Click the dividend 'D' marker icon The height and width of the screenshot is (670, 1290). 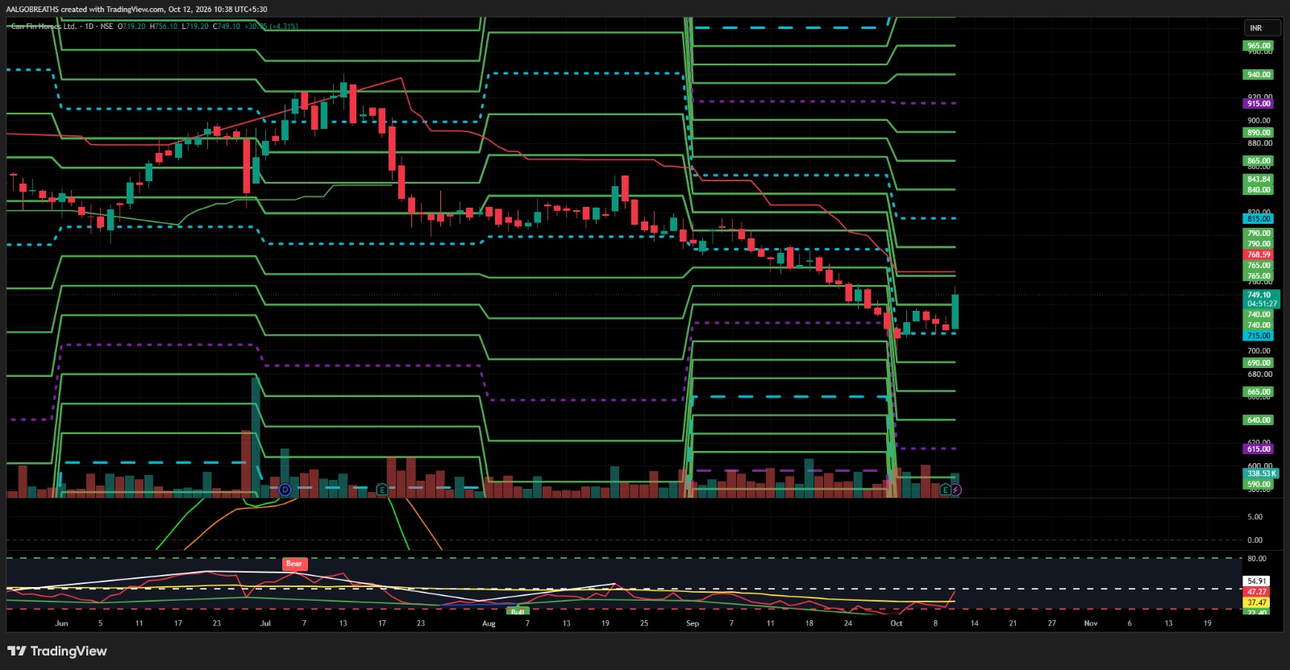(x=285, y=490)
